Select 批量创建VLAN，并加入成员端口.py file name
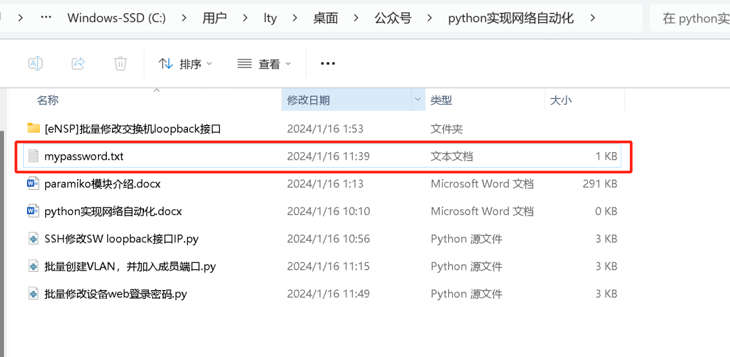 point(130,266)
